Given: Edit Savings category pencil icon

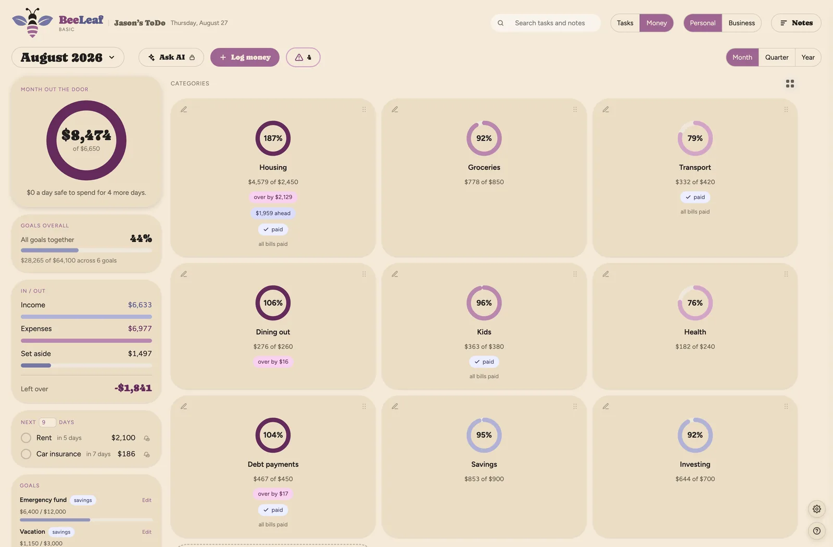Looking at the screenshot, I should [395, 406].
